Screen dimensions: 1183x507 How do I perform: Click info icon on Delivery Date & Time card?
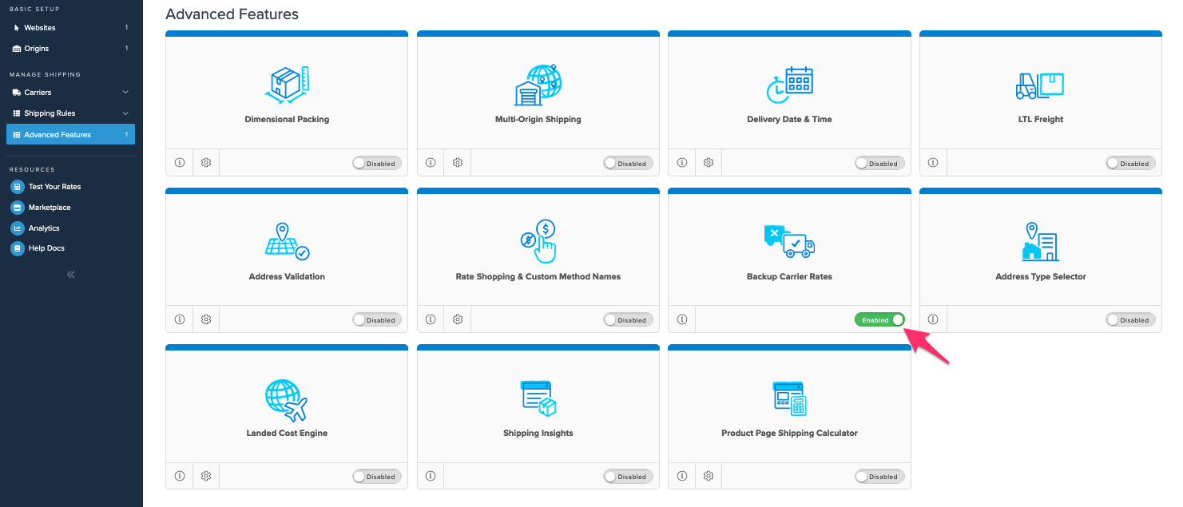(682, 163)
